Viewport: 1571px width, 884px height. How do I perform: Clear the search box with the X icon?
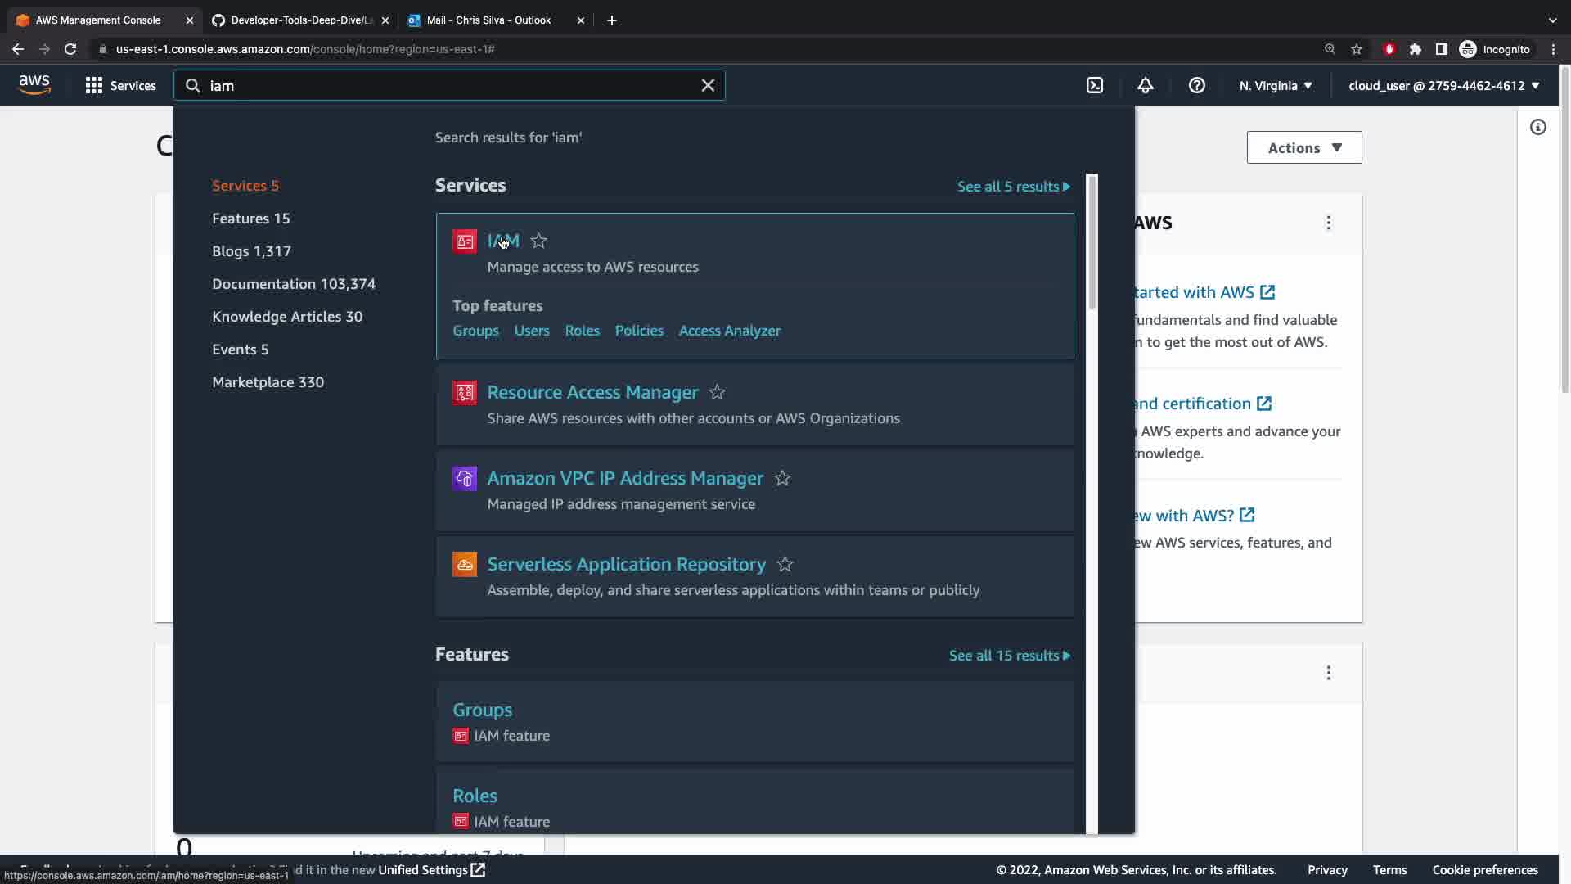pyautogui.click(x=708, y=85)
